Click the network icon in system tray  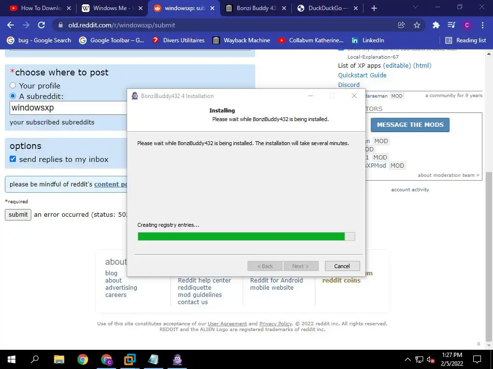click(x=419, y=359)
